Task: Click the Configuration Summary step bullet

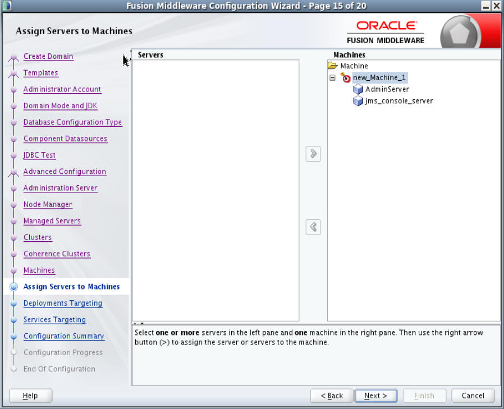Action: click(13, 337)
